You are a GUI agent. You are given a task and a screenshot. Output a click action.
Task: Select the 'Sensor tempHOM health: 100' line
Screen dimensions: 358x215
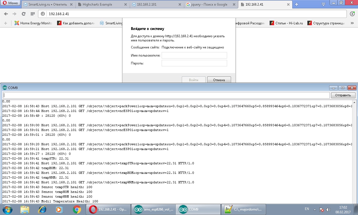(47, 192)
